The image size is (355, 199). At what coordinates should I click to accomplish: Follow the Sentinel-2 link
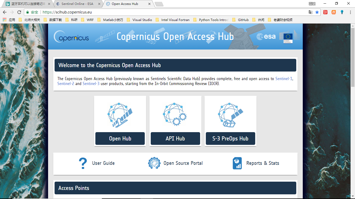66,84
